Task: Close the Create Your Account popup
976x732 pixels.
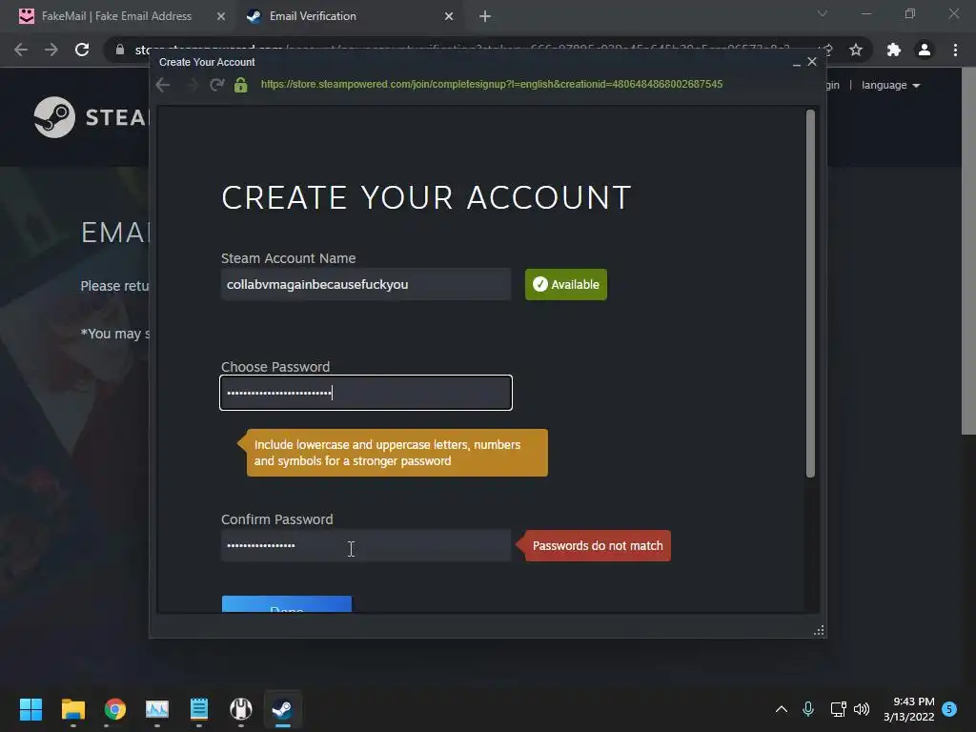Action: 812,62
